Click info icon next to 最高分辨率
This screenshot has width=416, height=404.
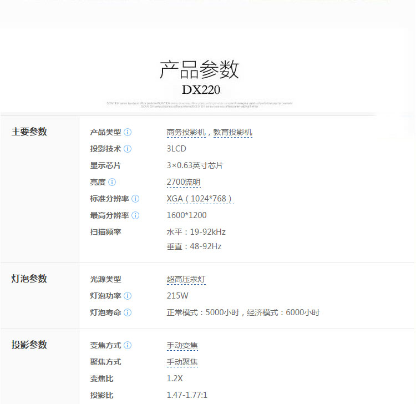[x=135, y=215]
